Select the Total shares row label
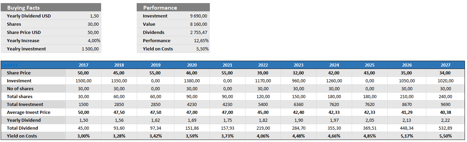Viewport: 467px width, 142px height. (x=20, y=96)
